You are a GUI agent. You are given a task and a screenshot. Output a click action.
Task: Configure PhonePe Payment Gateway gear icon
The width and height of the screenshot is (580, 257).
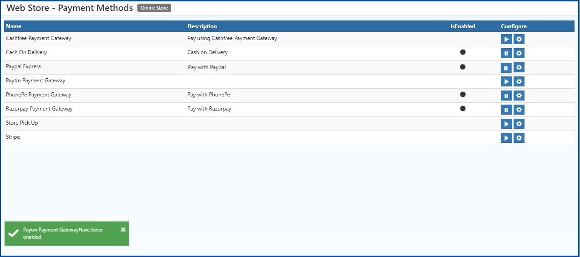(x=519, y=96)
